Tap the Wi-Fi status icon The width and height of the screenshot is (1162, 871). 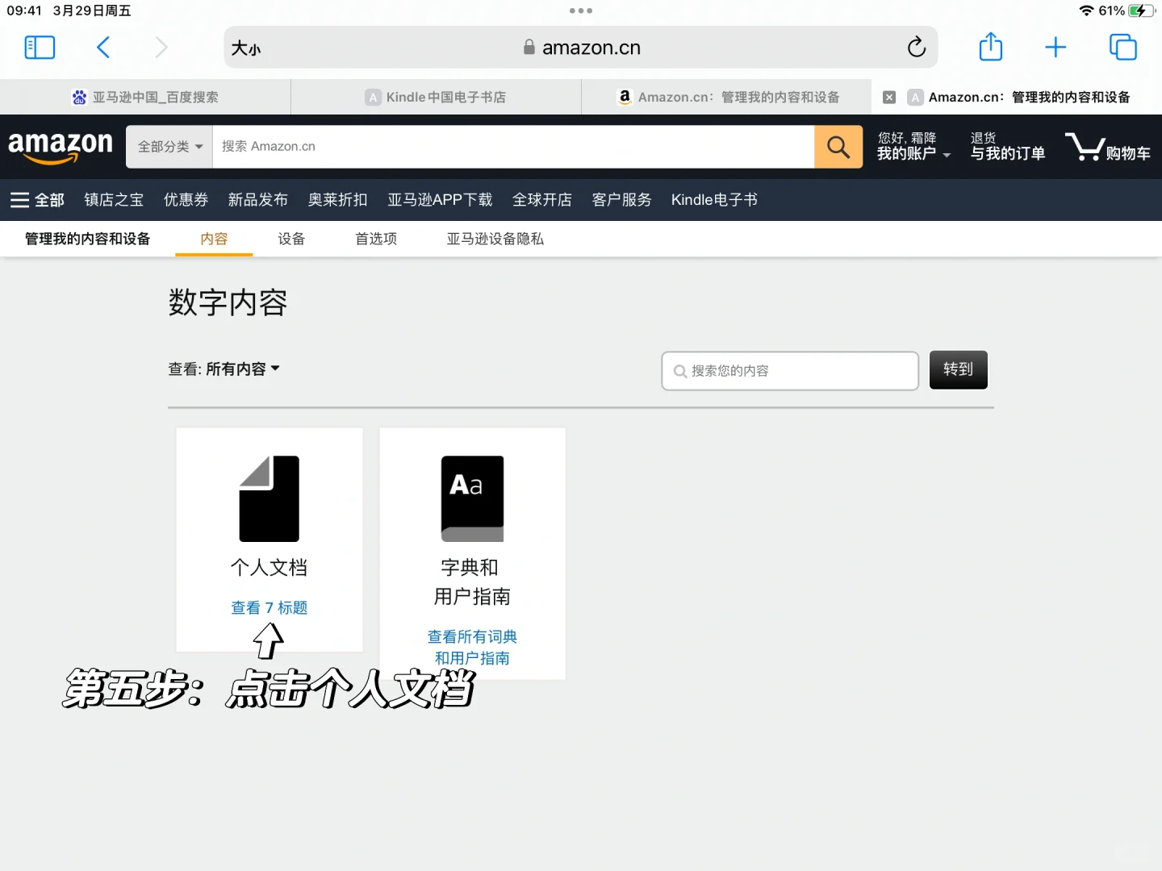pos(1086,10)
